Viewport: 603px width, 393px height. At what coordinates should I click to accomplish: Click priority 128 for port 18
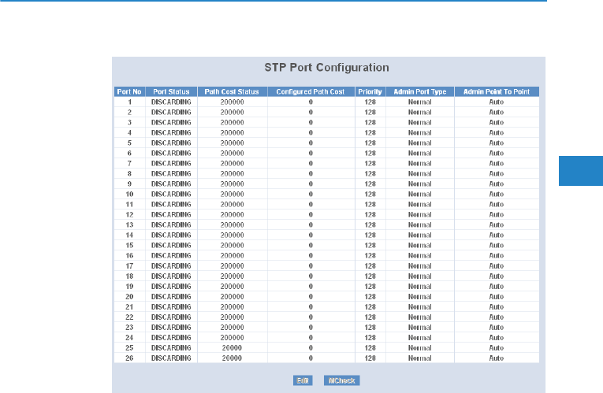370,276
